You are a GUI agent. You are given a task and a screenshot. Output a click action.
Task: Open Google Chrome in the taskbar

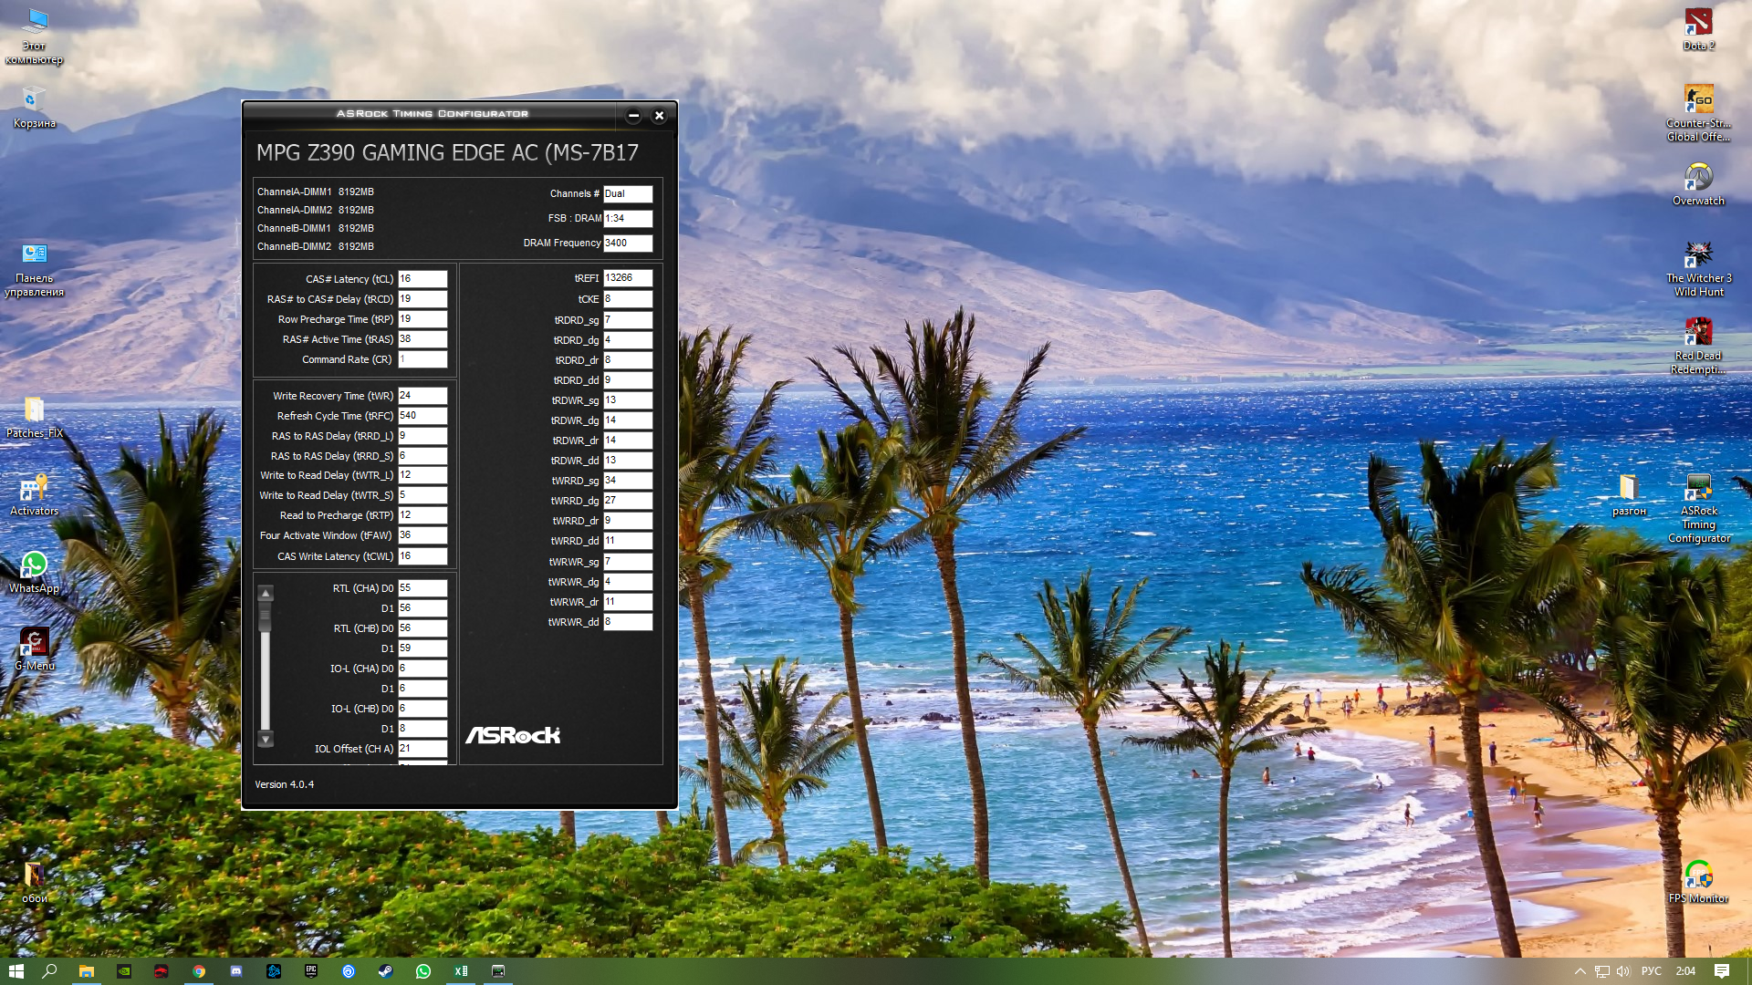[199, 971]
